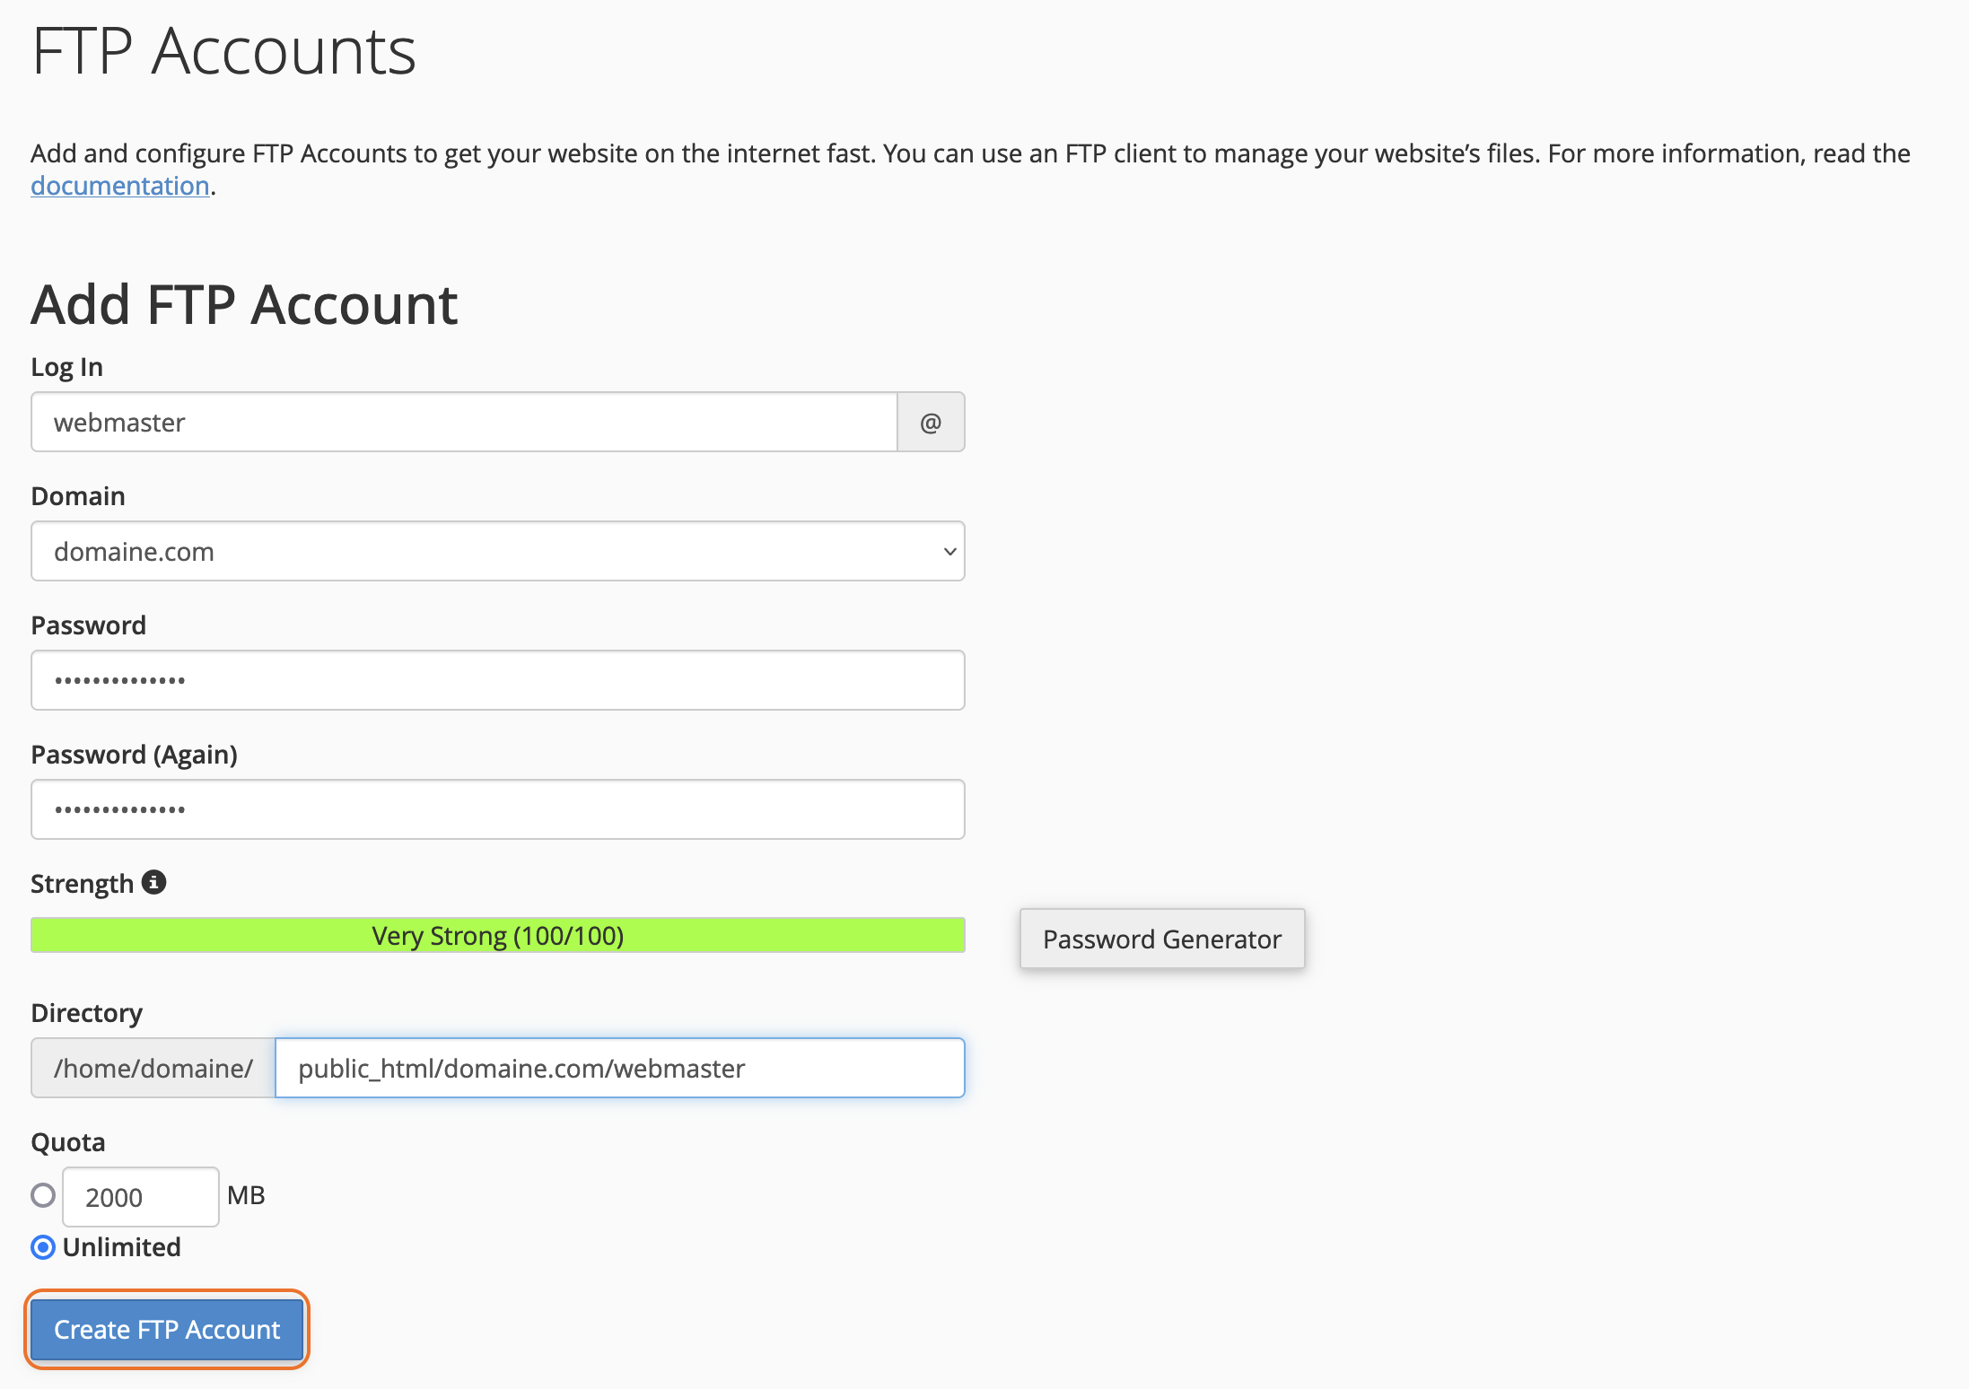Viewport: 1969px width, 1389px height.
Task: Click the quota MB value field
Action: pyautogui.click(x=141, y=1197)
